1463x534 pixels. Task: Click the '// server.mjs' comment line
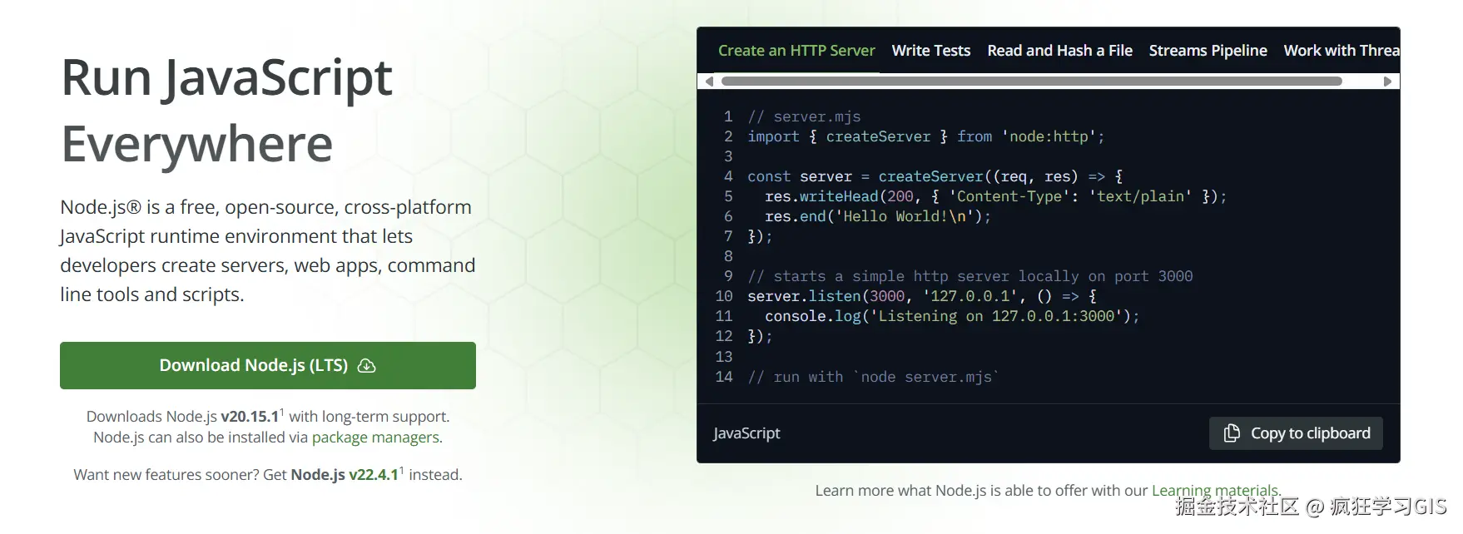coord(804,116)
